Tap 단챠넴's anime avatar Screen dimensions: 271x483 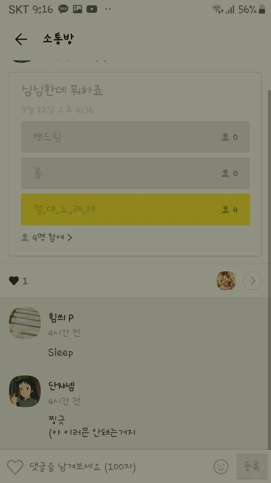(25, 391)
